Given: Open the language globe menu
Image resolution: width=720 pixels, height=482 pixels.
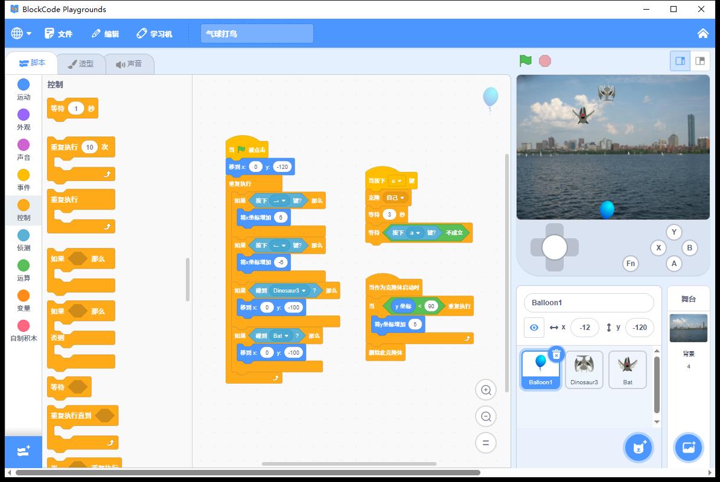Looking at the screenshot, I should pos(21,34).
